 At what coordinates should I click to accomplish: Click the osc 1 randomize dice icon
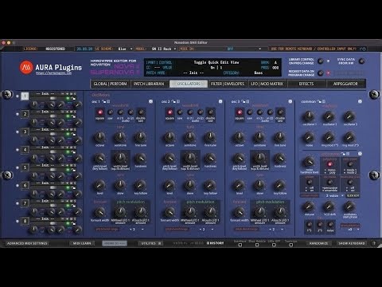[x=150, y=101]
